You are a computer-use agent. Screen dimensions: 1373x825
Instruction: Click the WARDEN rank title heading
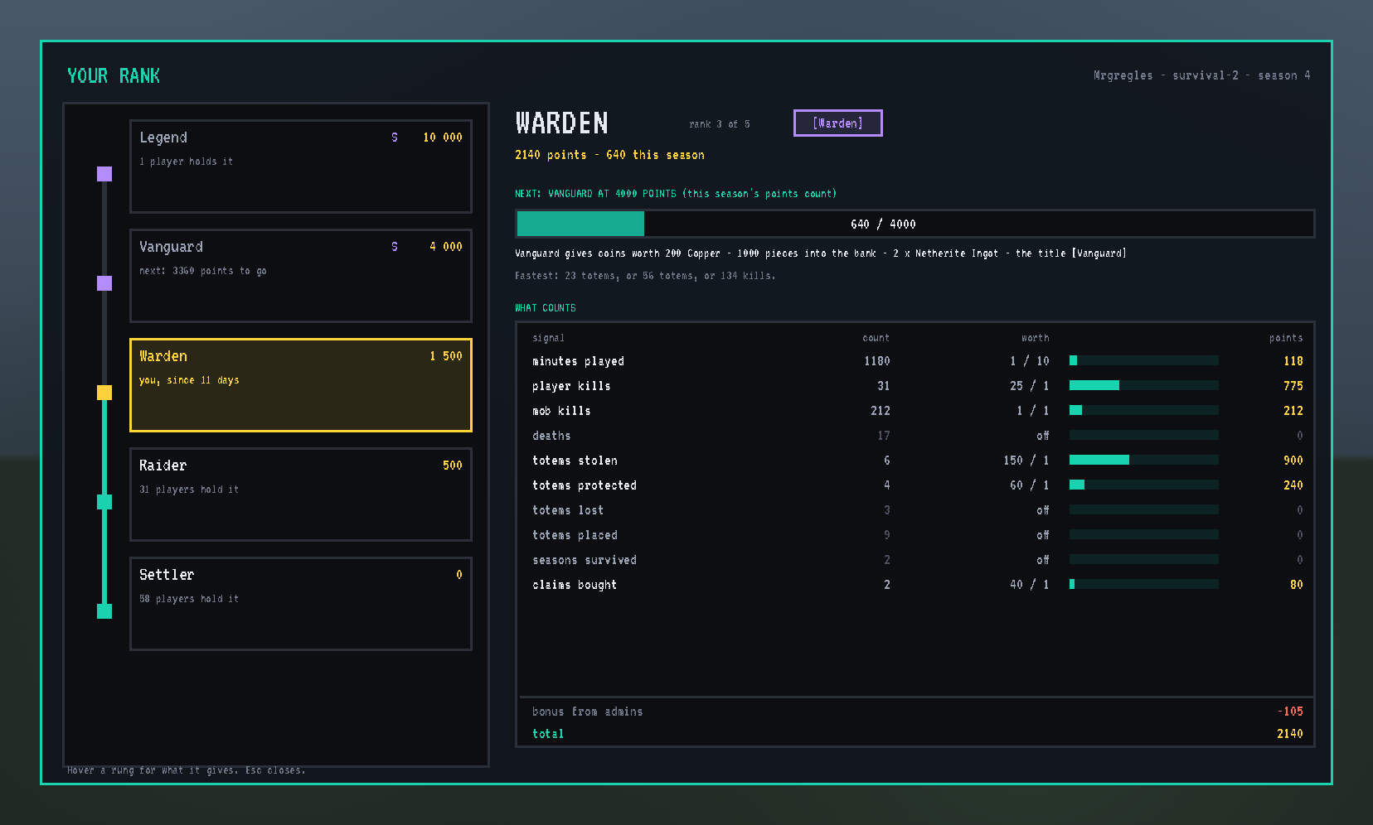point(562,123)
